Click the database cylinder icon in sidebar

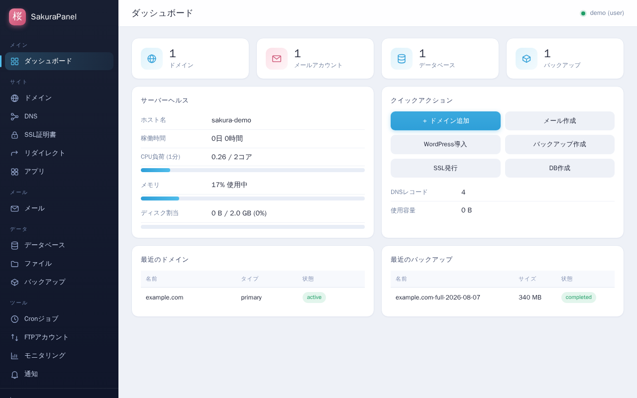click(14, 245)
